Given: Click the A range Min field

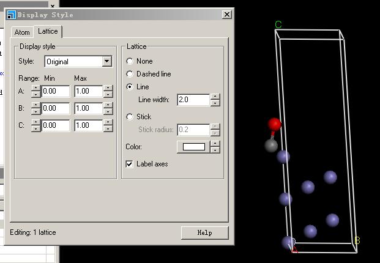Looking at the screenshot, I should point(56,91).
